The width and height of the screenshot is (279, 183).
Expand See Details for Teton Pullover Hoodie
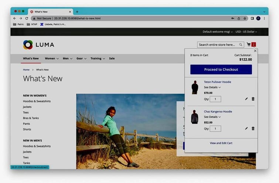click(212, 87)
